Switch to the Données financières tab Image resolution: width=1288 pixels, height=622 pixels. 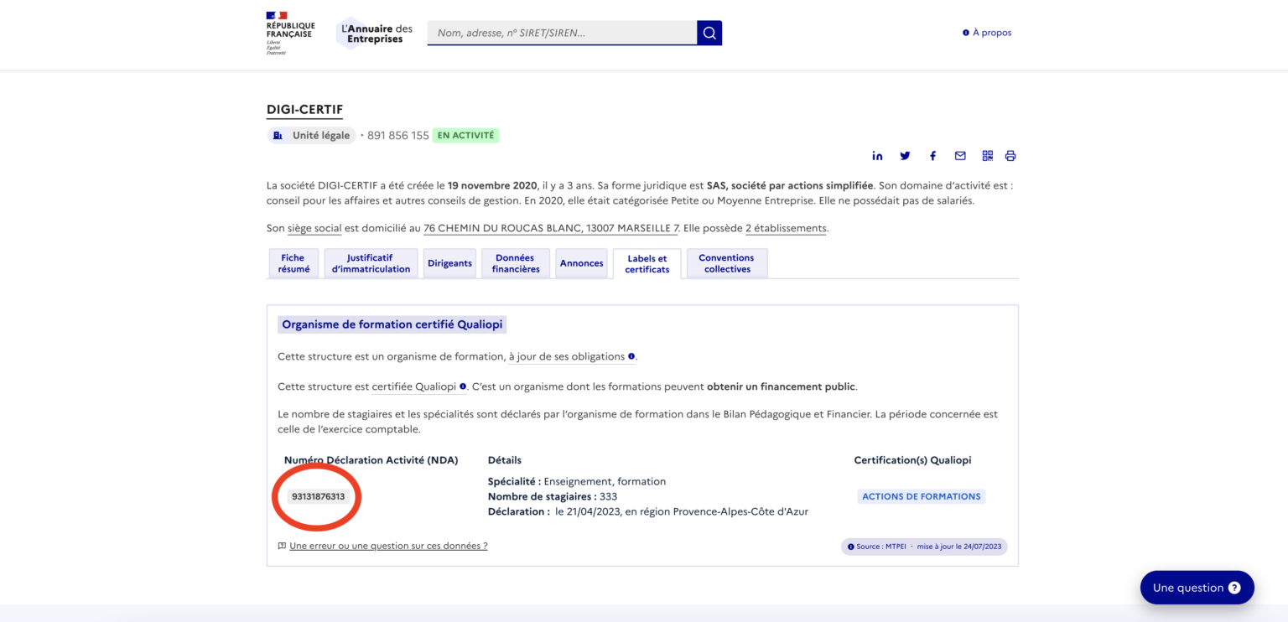(515, 262)
